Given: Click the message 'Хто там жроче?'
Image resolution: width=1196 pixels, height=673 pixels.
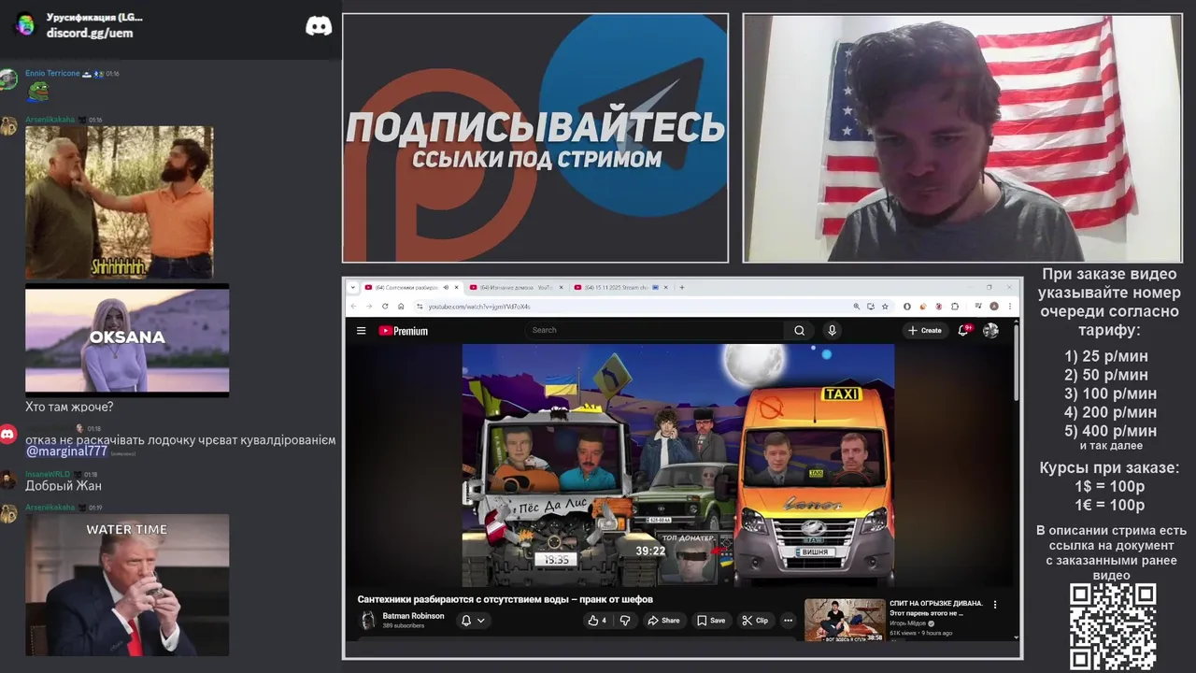Looking at the screenshot, I should tap(69, 407).
